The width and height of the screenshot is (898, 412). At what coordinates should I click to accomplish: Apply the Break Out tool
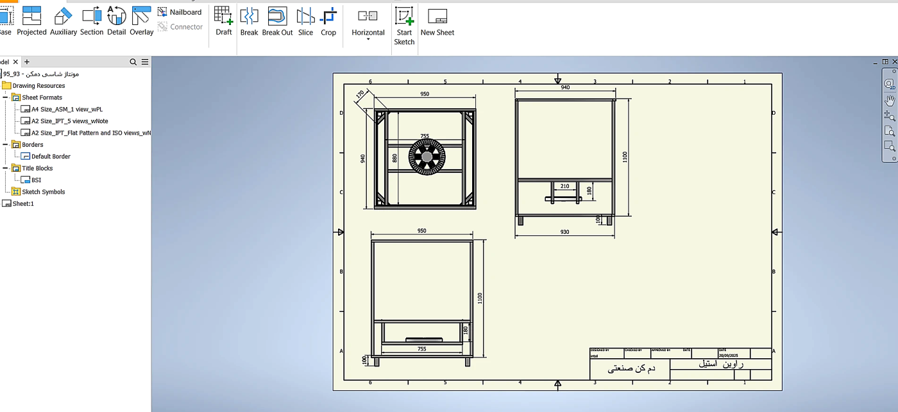click(x=277, y=21)
